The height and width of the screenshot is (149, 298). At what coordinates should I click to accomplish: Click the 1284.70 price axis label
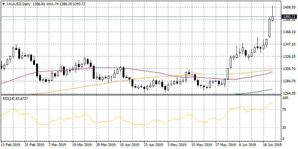[x=289, y=81]
